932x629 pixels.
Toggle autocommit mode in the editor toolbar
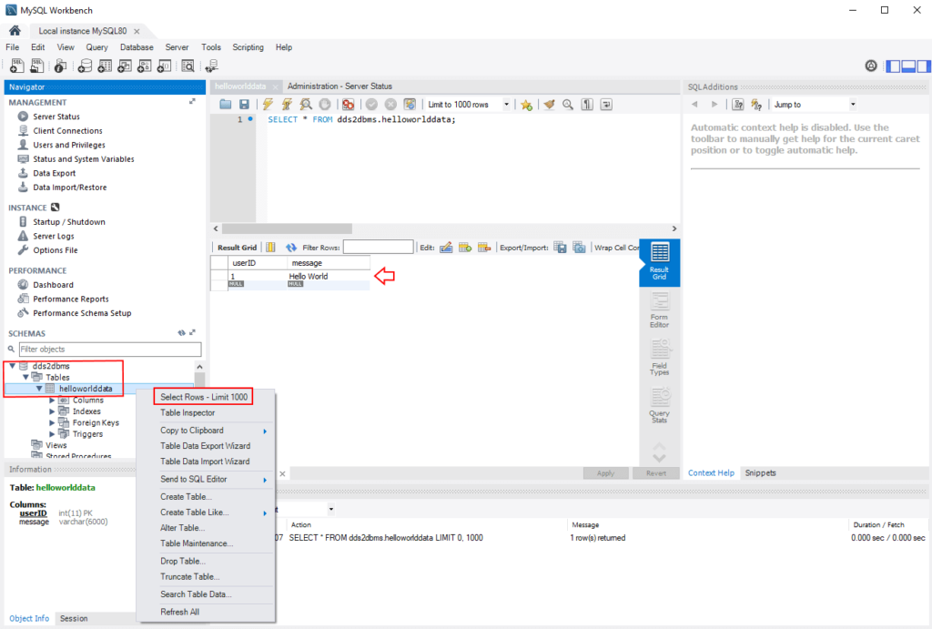[x=410, y=105]
